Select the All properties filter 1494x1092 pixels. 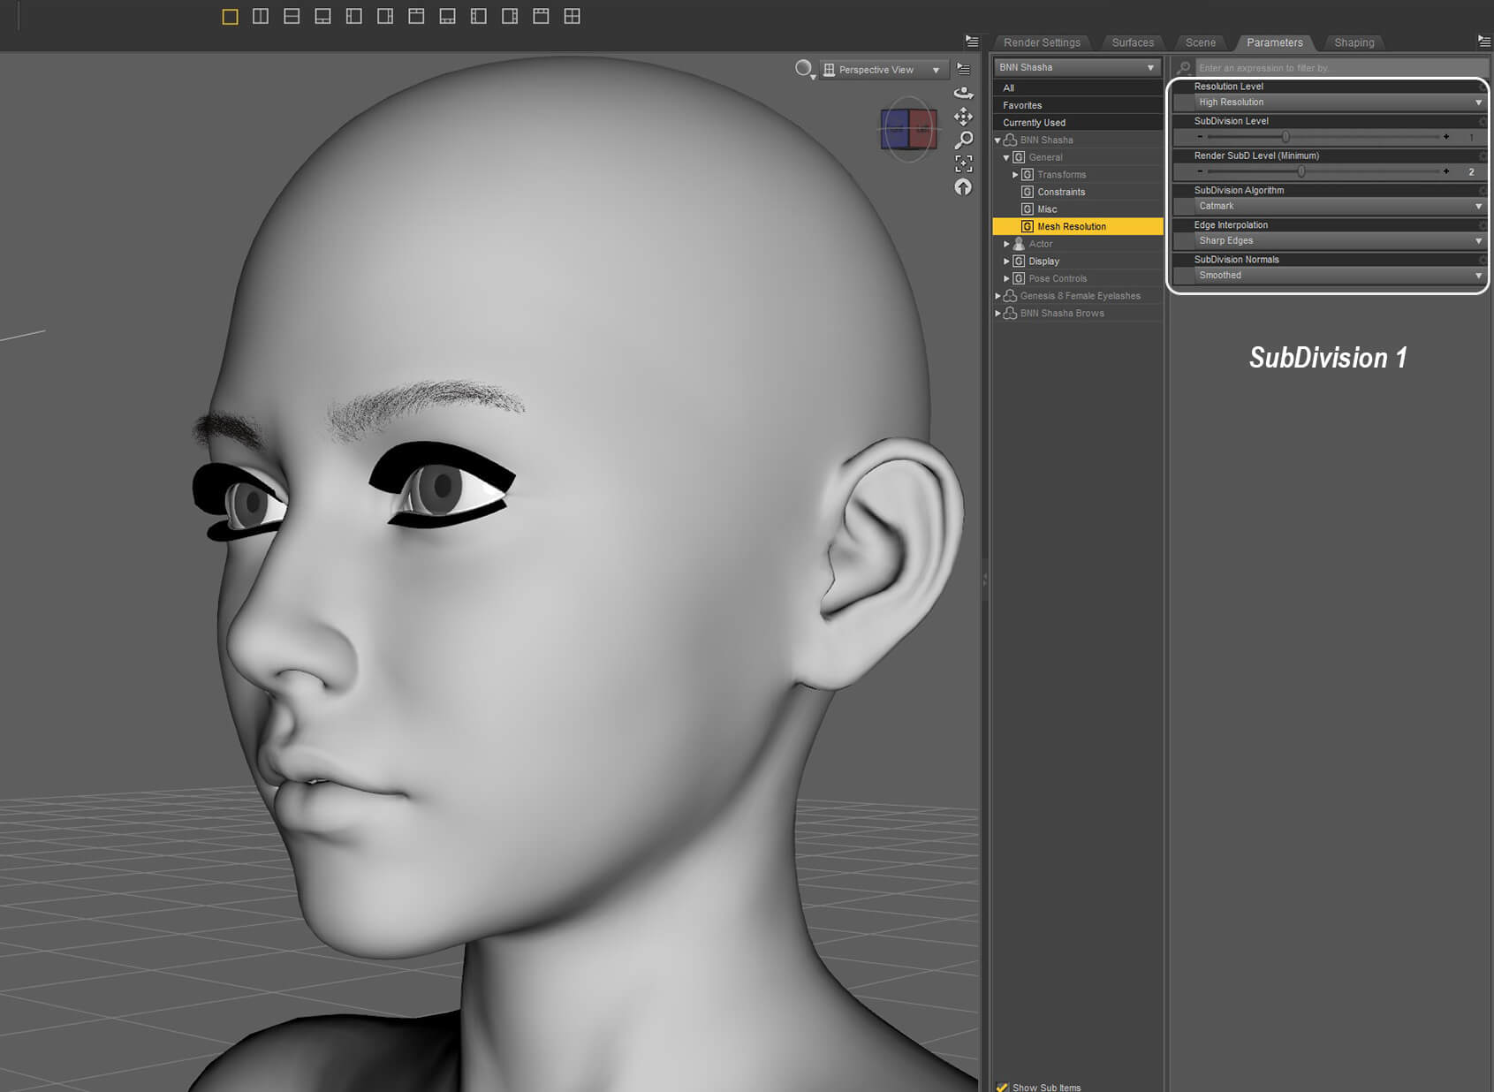click(x=1077, y=88)
